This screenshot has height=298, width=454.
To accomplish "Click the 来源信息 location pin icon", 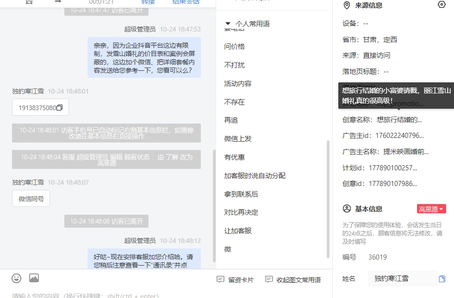I will tap(347, 6).
